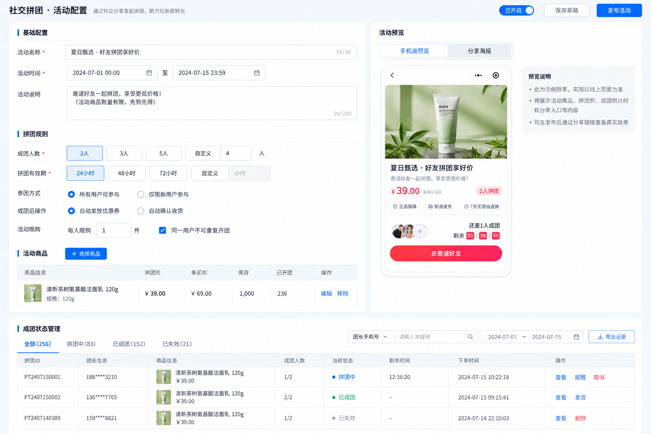
Task: Click 删除 for group PT2407140389
Action: pyautogui.click(x=581, y=418)
